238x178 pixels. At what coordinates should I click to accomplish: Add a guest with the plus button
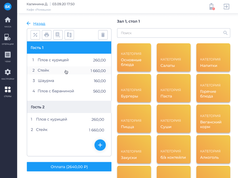coord(100,145)
